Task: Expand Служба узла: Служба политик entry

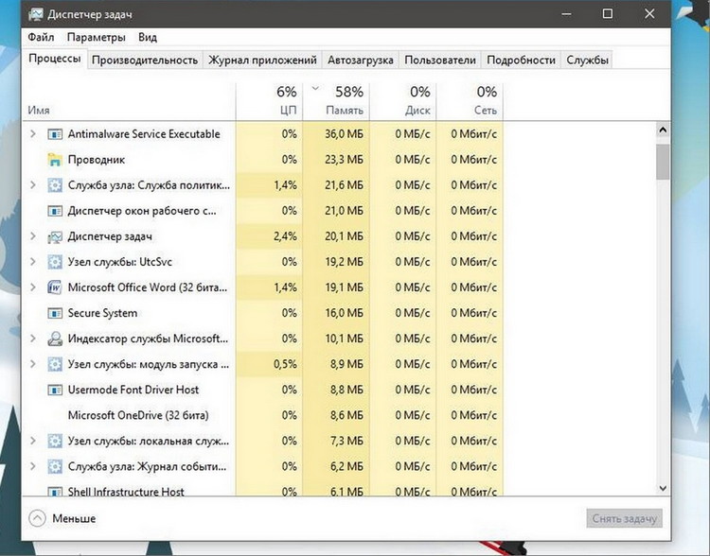Action: coord(32,185)
